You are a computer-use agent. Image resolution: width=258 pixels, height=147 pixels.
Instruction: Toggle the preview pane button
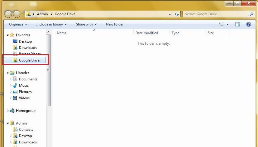(238, 24)
